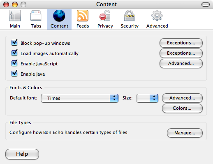213x164 pixels.
Task: Disable the Enable JavaScript checkbox
Action: (14, 63)
